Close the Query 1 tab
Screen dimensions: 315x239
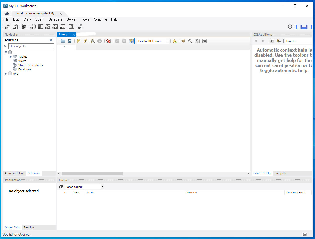[x=73, y=35]
